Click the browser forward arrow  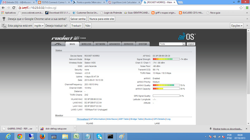[x=8, y=8]
